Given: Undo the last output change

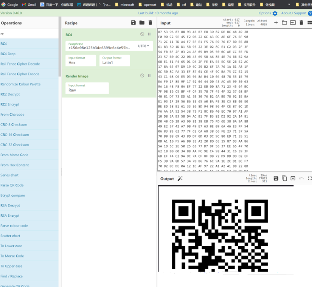Looking at the screenshot, I should pyautogui.click(x=301, y=178).
